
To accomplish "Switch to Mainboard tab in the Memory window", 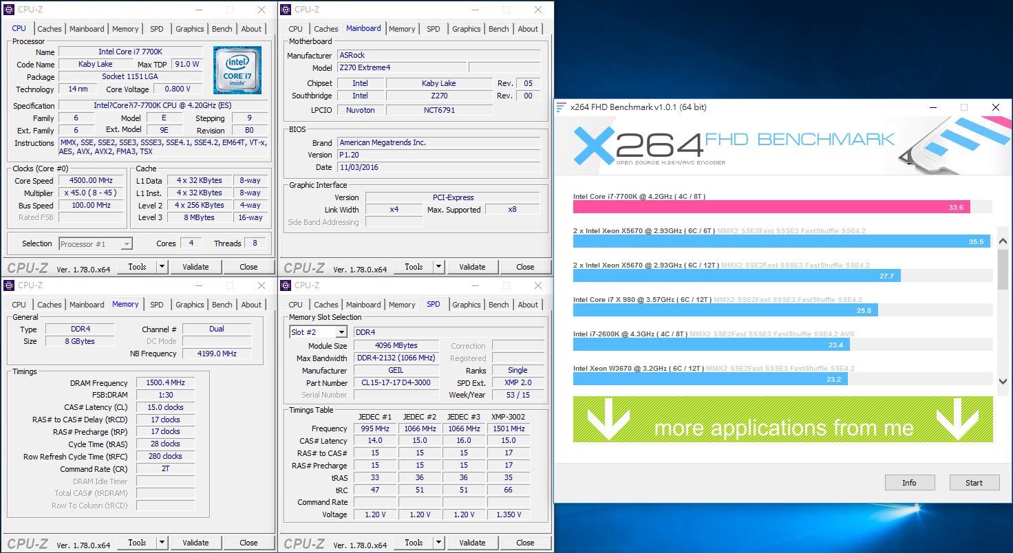I will 87,305.
